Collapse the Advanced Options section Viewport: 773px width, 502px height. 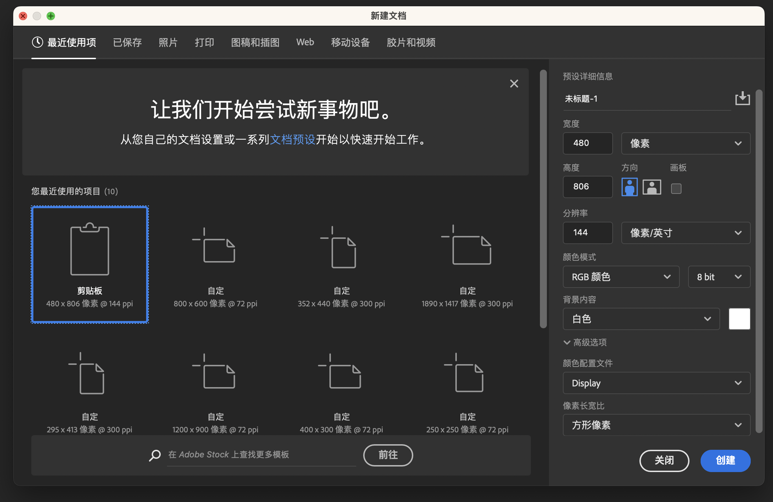(x=567, y=343)
